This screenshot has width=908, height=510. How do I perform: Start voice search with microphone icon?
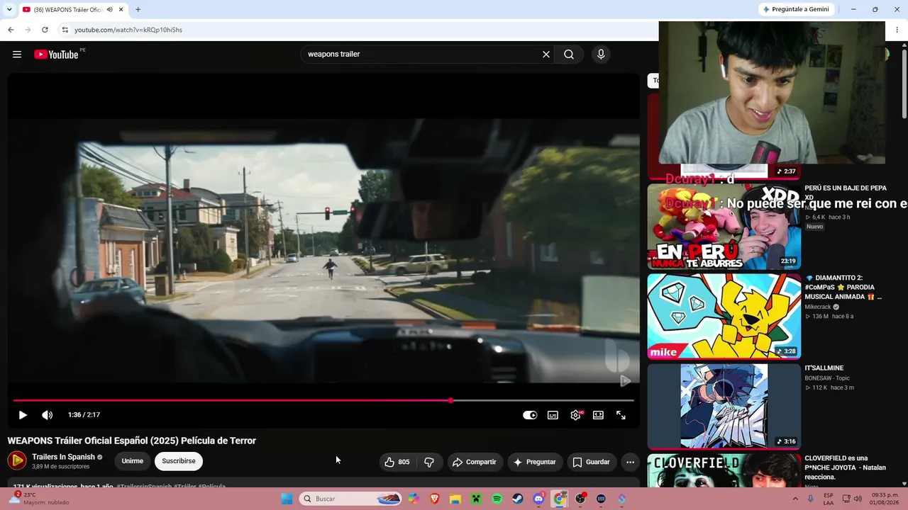pyautogui.click(x=601, y=55)
